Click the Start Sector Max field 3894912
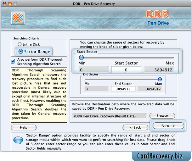 click(159, 70)
